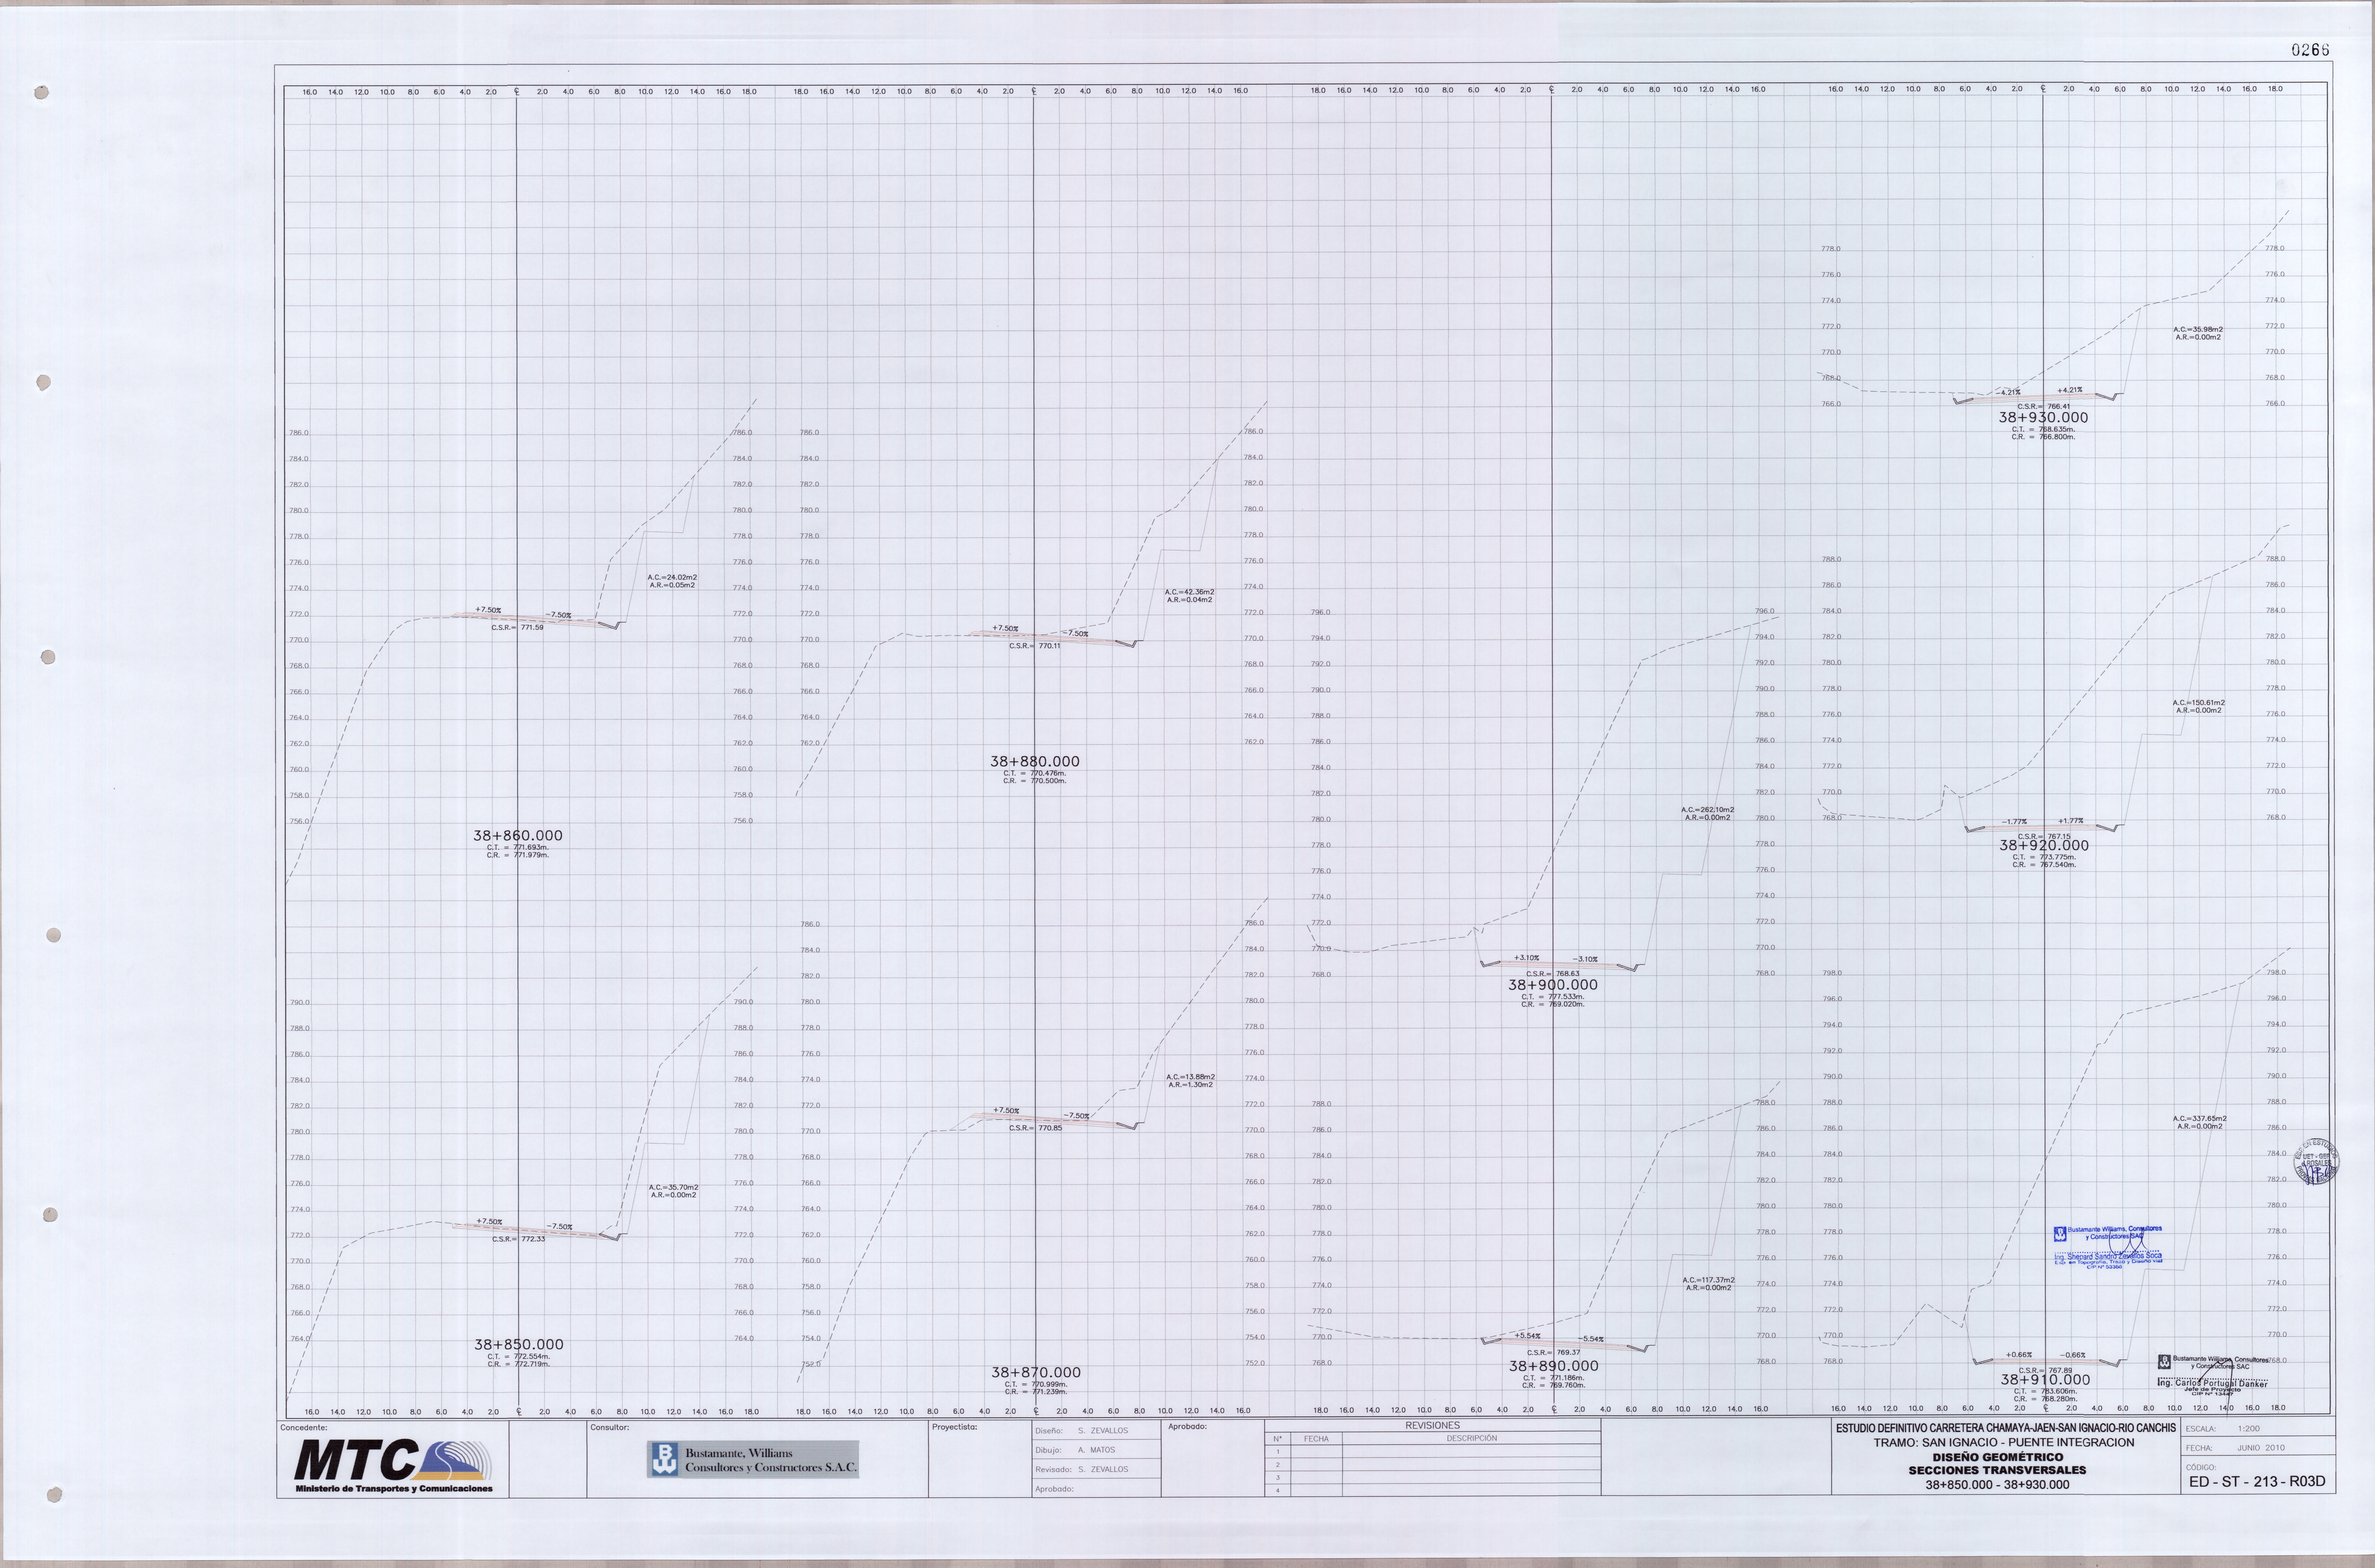Select station label 38+880.000
Image resolution: width=2375 pixels, height=1568 pixels.
1035,762
